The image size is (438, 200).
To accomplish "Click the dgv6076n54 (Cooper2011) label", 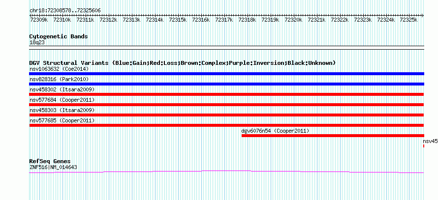I will (x=275, y=131).
